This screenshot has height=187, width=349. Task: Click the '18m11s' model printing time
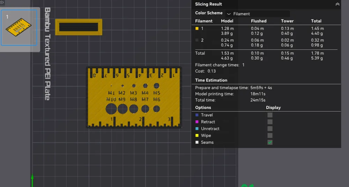tap(258, 94)
